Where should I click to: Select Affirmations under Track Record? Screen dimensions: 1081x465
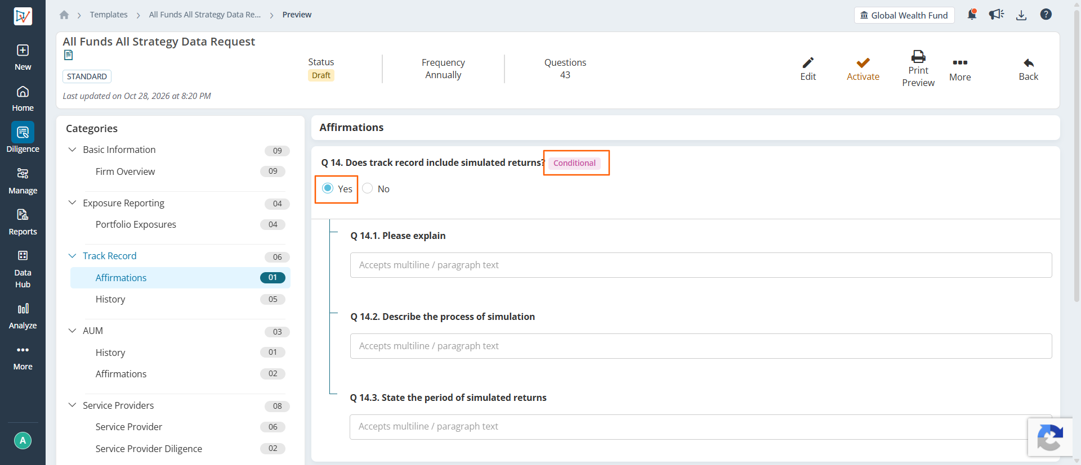click(180, 278)
